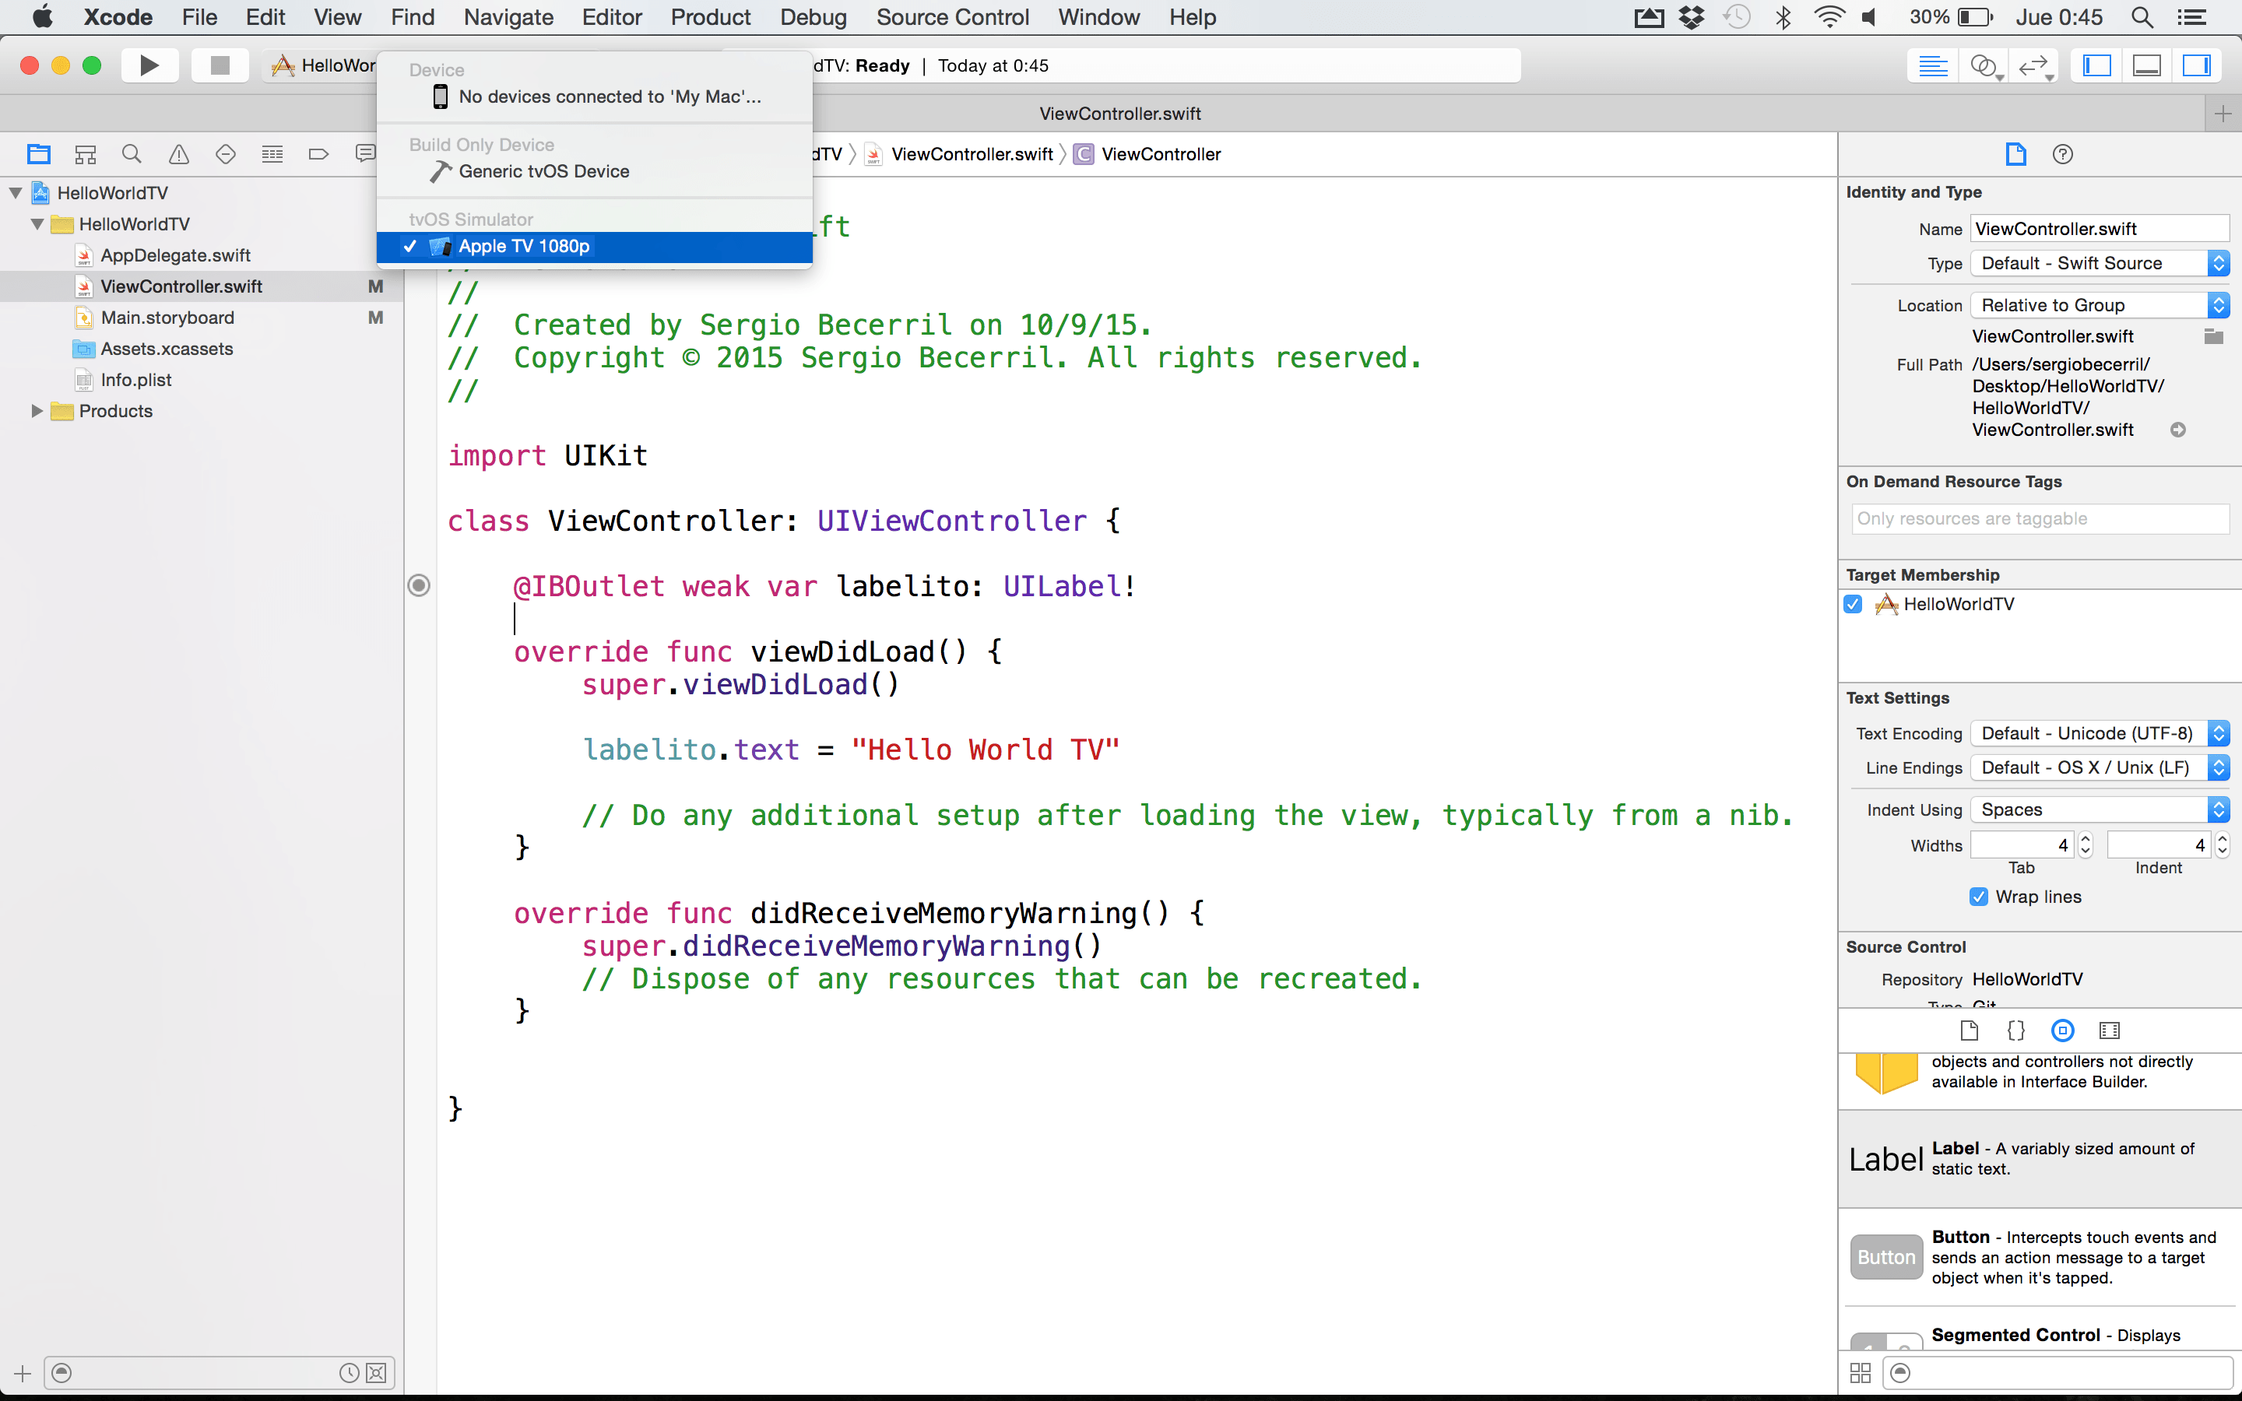The image size is (2242, 1401).
Task: Show the Version editor
Action: click(2033, 65)
